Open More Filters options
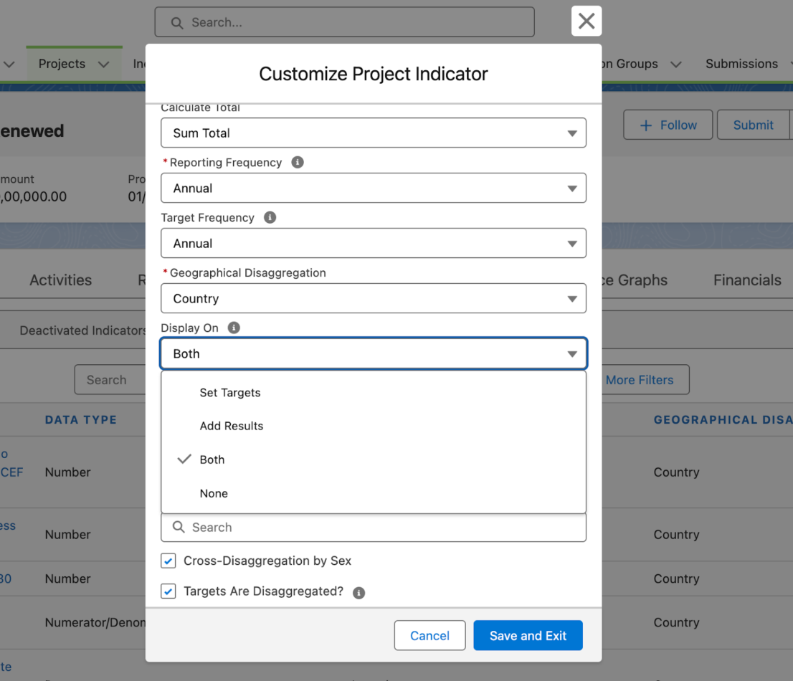 640,379
